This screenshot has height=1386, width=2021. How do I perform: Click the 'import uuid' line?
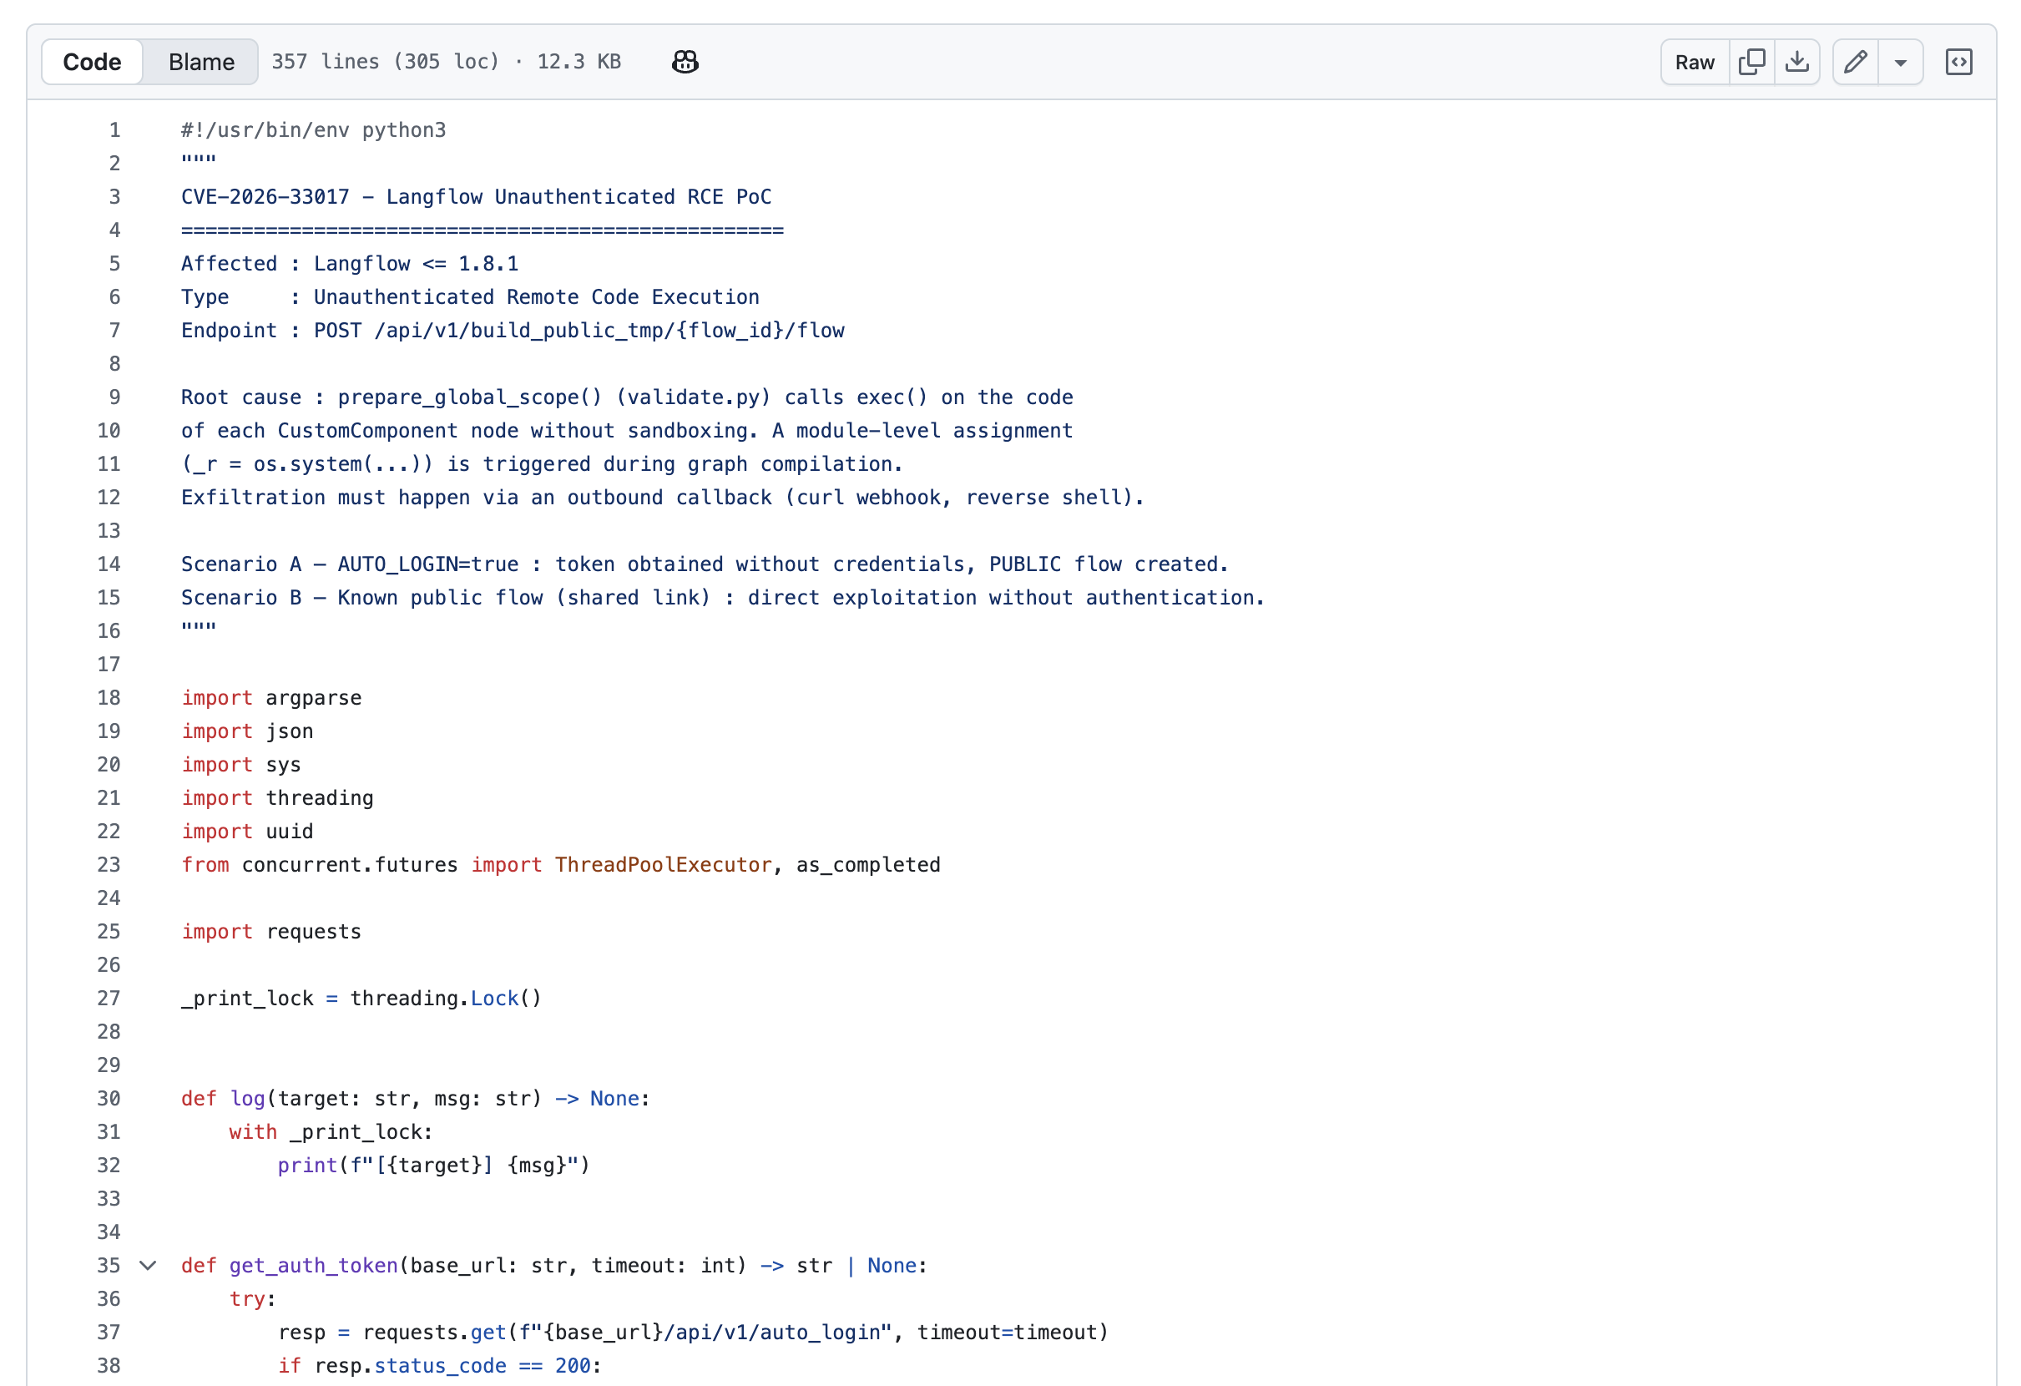tap(247, 831)
